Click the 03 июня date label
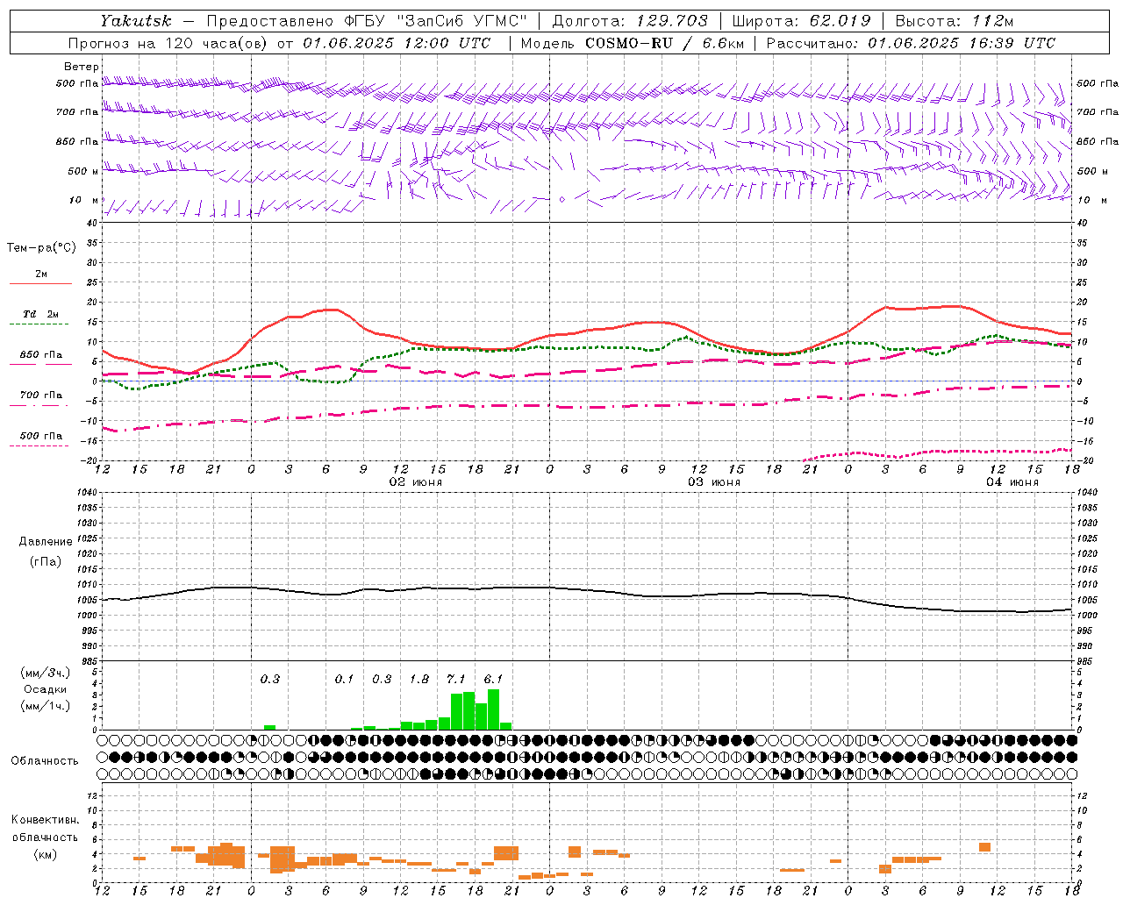 click(x=713, y=482)
